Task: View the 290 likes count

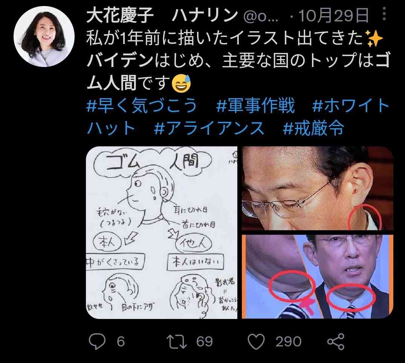Action: 289,341
